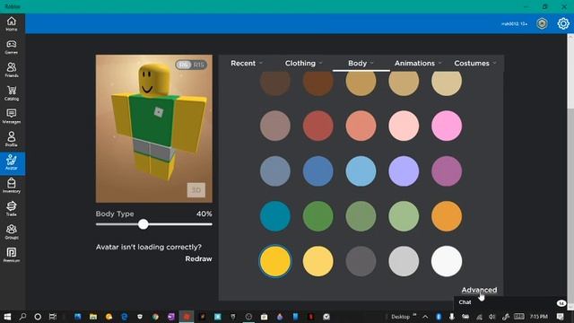
Task: Select the brownish taupe color swatch
Action: pyautogui.click(x=275, y=126)
